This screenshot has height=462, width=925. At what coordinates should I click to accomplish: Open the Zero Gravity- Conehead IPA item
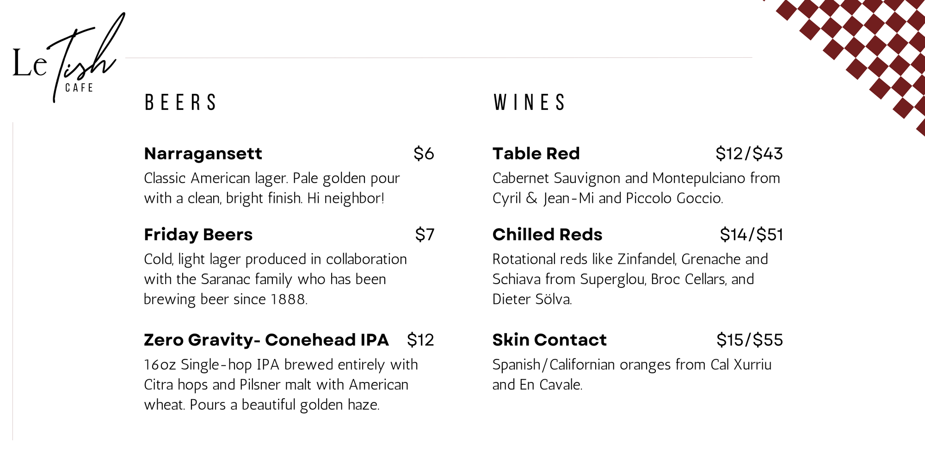[x=266, y=340]
